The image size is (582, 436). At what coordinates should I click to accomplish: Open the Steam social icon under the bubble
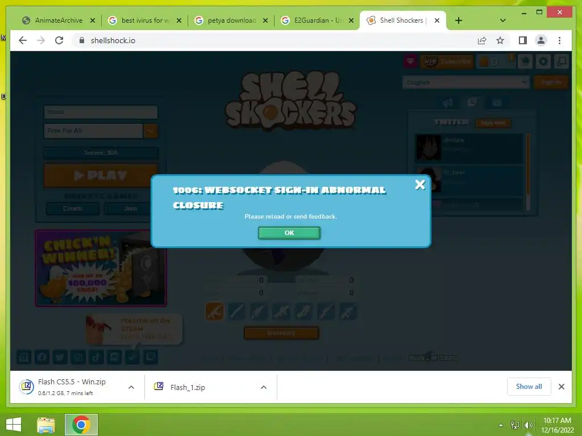tap(132, 357)
